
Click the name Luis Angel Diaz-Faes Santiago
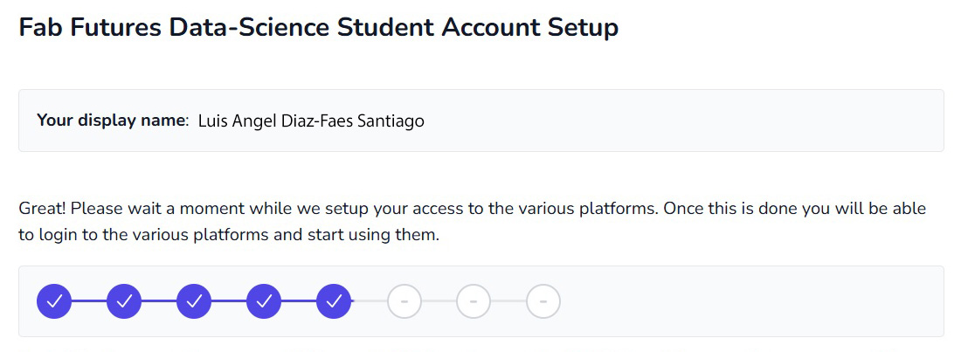[311, 121]
